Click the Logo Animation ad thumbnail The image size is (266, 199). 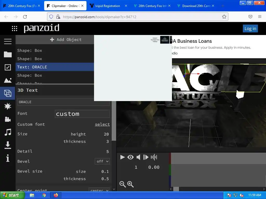164,40
